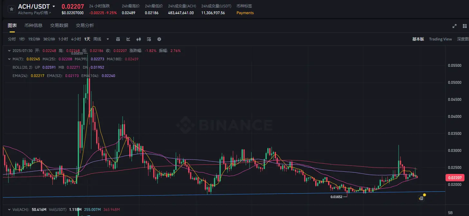Click the MA(25) value 0.02208

pyautogui.click(x=66, y=59)
